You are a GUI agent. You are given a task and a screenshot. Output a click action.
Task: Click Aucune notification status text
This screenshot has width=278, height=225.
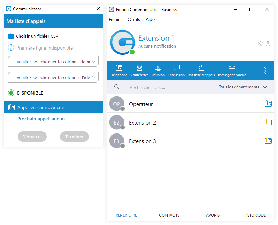coord(157,46)
